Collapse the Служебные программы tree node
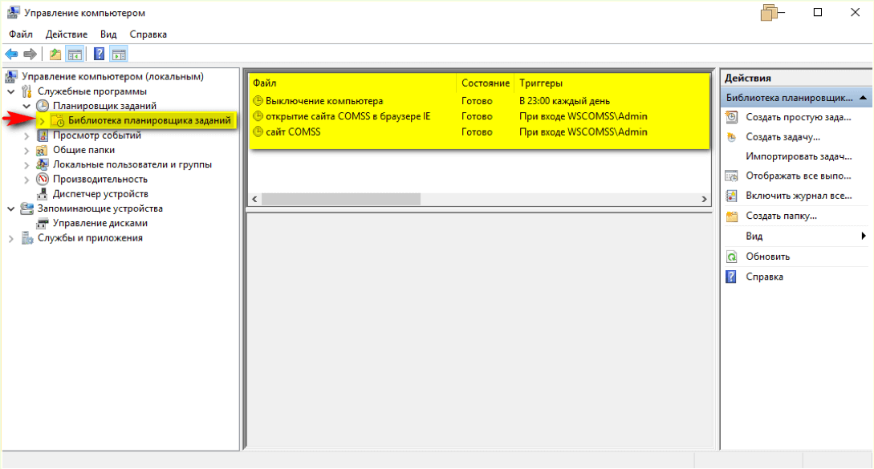This screenshot has width=874, height=469. [11, 91]
